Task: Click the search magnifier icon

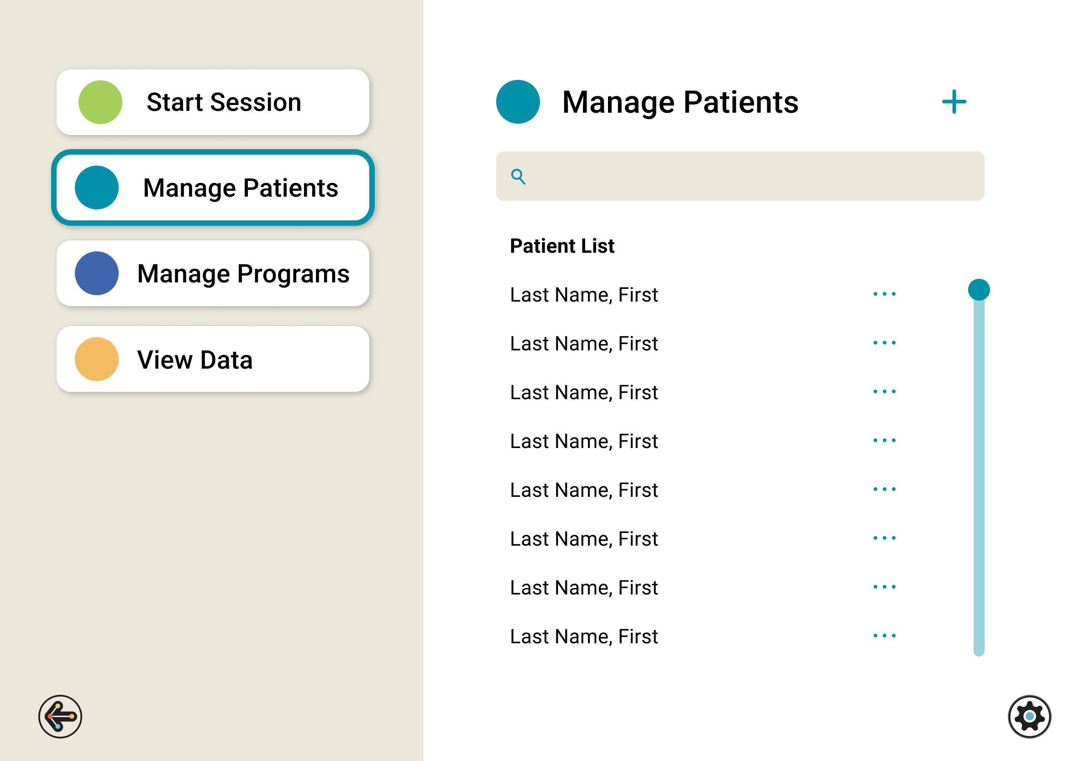Action: coord(518,177)
